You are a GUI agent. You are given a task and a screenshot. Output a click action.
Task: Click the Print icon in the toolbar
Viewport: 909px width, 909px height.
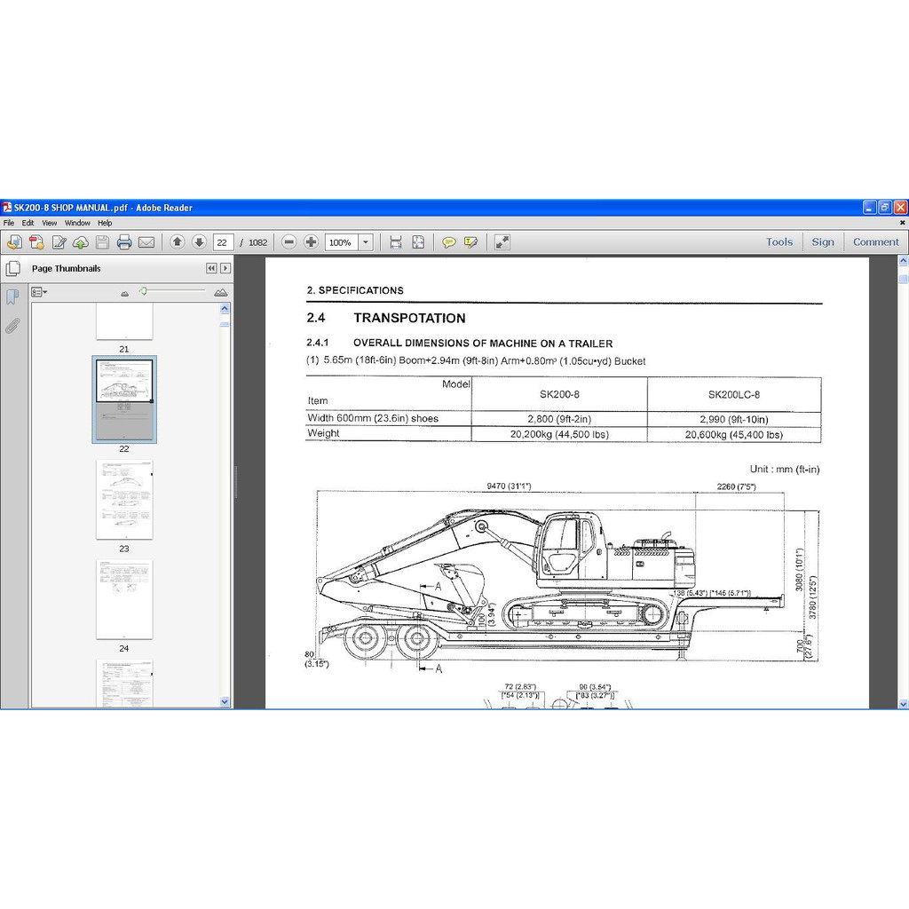pos(124,242)
